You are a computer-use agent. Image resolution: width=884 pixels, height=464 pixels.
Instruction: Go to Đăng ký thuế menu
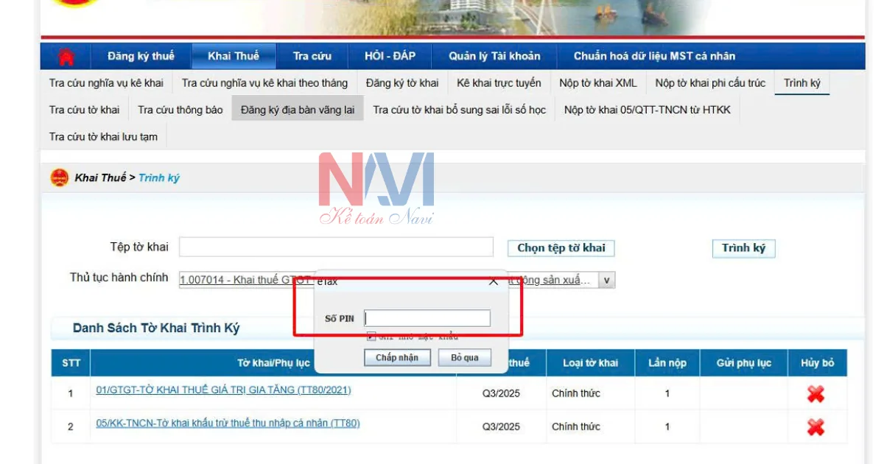(x=141, y=57)
